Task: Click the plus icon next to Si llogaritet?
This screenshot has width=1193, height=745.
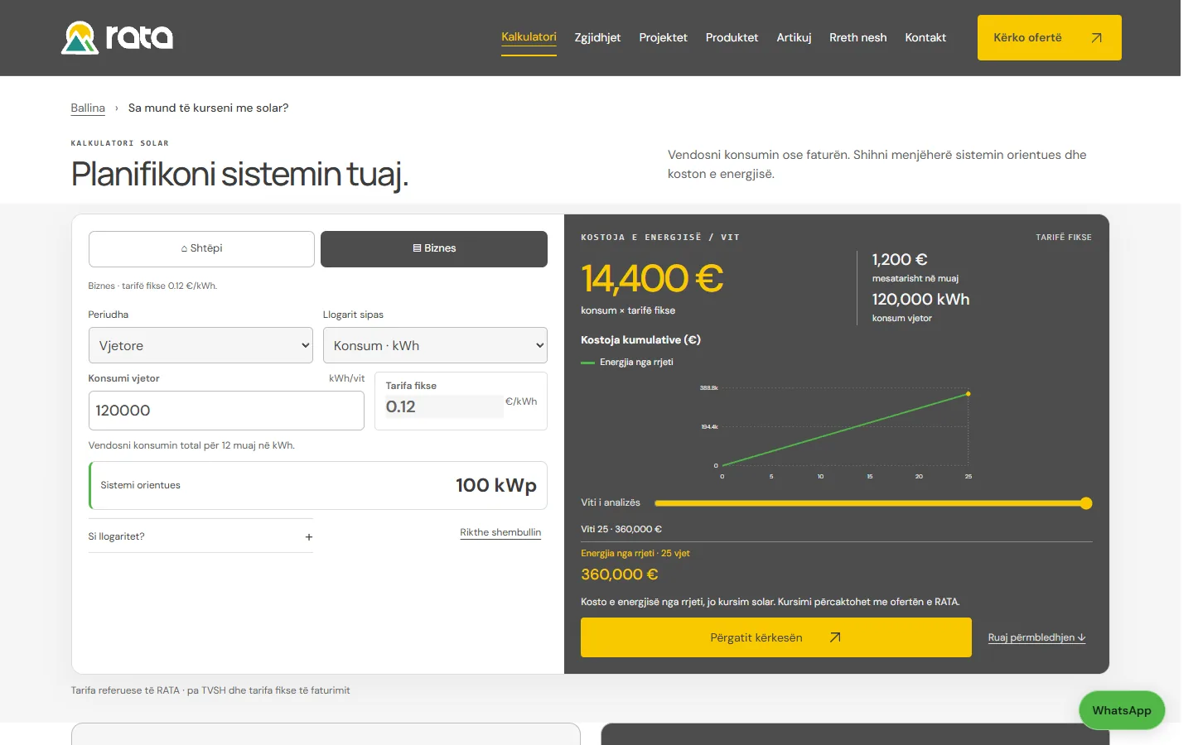Action: pyautogui.click(x=309, y=537)
